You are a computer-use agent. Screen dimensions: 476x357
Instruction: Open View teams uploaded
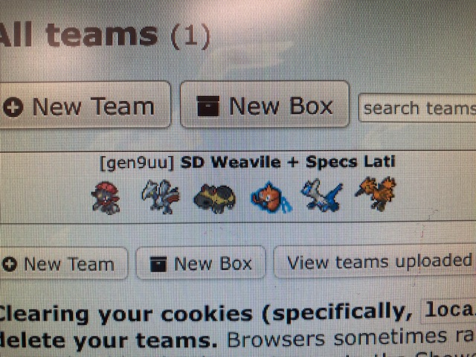375,262
